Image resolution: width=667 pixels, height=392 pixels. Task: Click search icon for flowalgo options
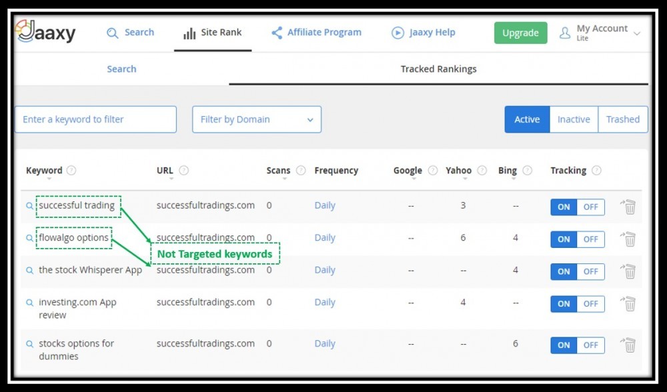pos(29,238)
